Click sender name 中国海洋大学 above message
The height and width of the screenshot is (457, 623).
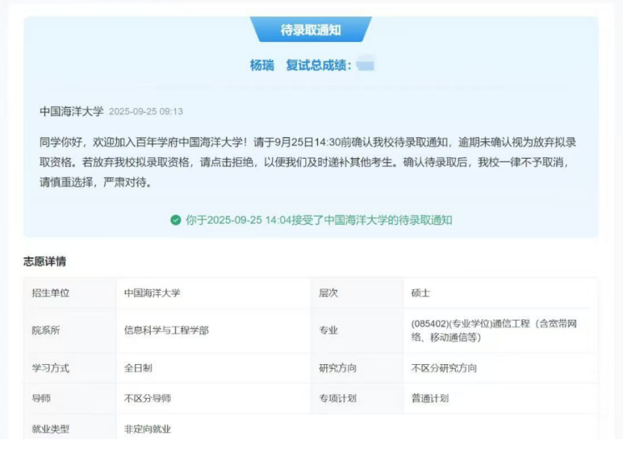(x=71, y=111)
